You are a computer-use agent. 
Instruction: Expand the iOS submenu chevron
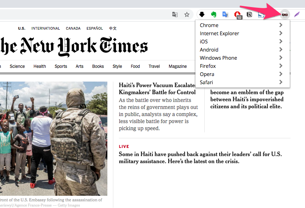click(x=281, y=42)
